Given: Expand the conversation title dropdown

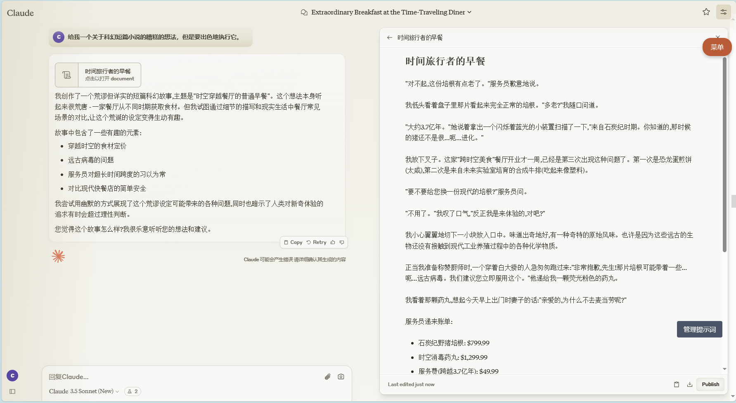Looking at the screenshot, I should pyautogui.click(x=469, y=12).
